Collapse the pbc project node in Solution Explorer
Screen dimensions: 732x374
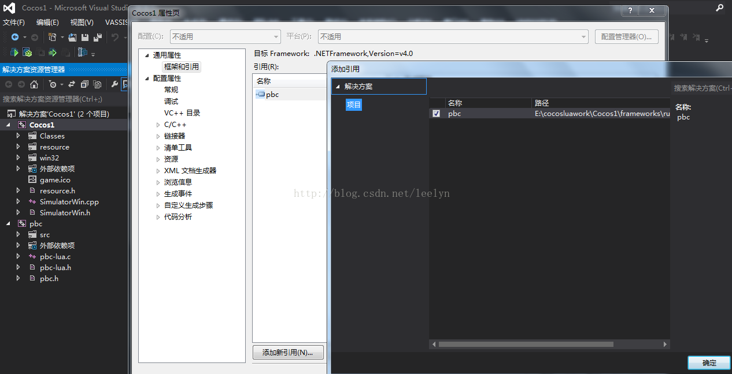(9, 223)
